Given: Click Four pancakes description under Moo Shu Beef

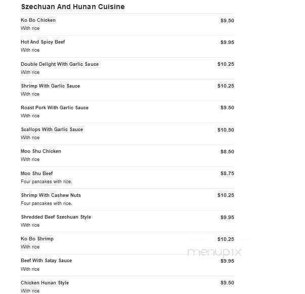Looking at the screenshot, I should (x=47, y=182).
